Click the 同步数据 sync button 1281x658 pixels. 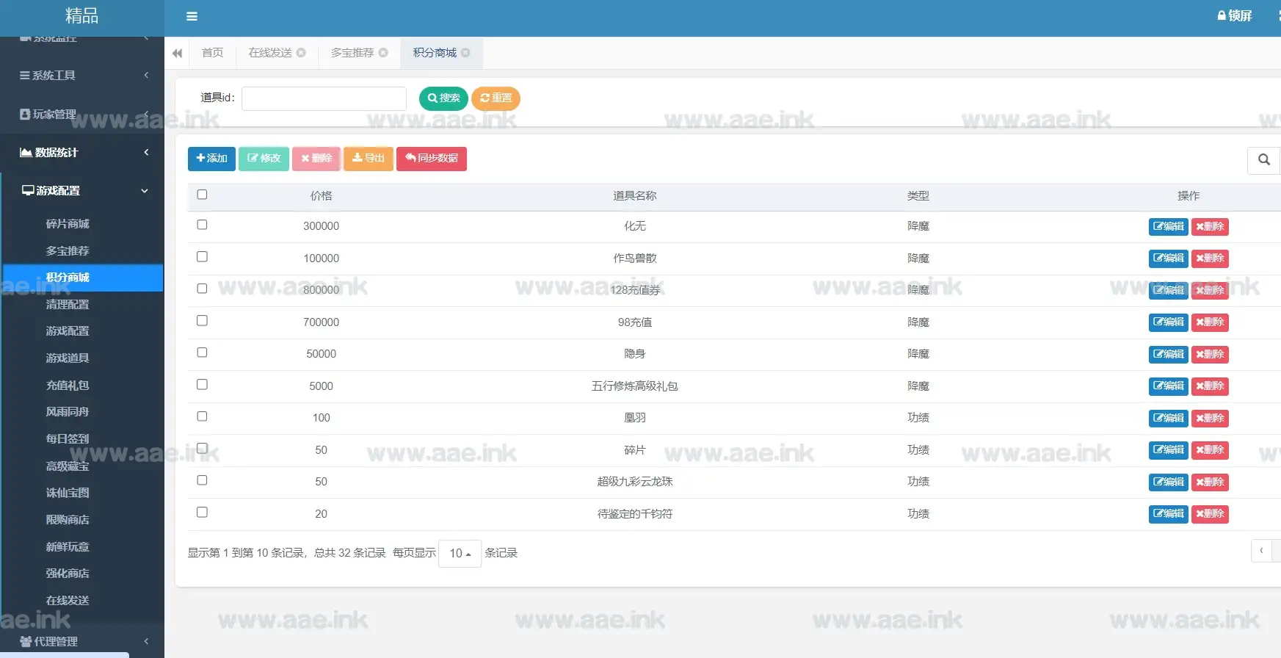pyautogui.click(x=432, y=159)
